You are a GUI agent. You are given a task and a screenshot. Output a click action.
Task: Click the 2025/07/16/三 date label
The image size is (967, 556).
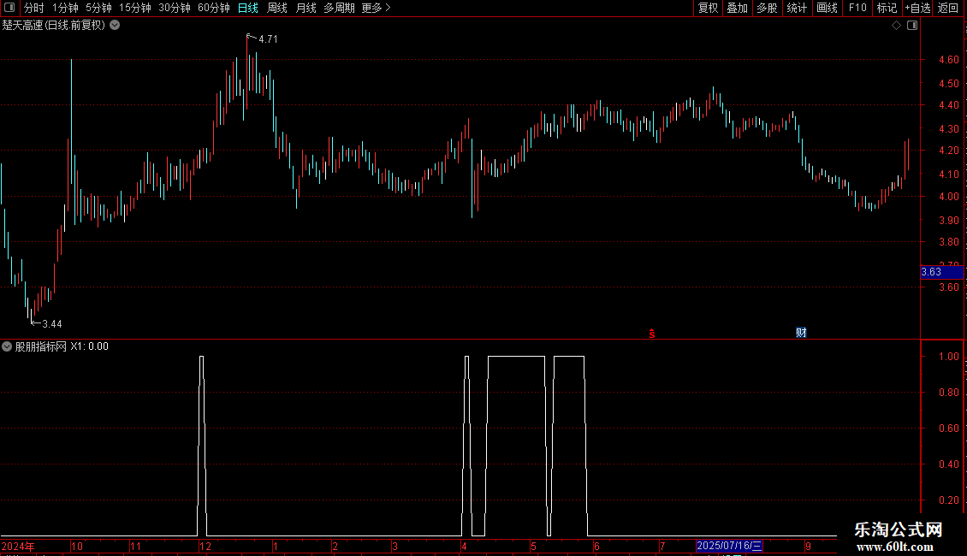tap(729, 546)
